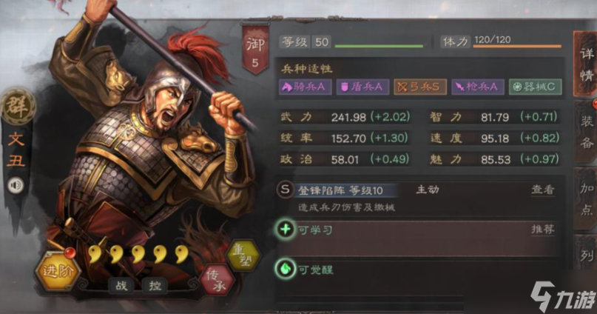Switch to the 详情 details tab
This screenshot has width=597, height=314.
point(586,64)
